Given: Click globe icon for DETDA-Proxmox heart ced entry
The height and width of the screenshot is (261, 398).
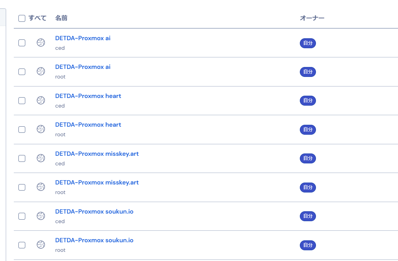Looking at the screenshot, I should pos(41,101).
